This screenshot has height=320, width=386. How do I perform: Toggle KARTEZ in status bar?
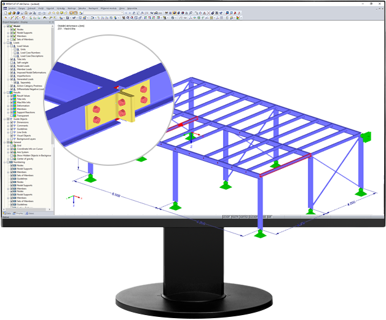244,217
